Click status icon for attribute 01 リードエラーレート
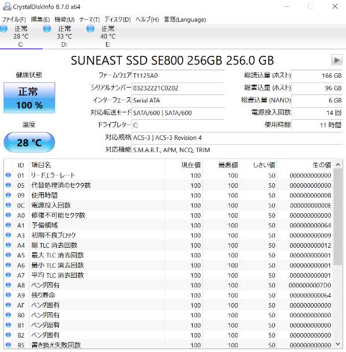 (8, 175)
